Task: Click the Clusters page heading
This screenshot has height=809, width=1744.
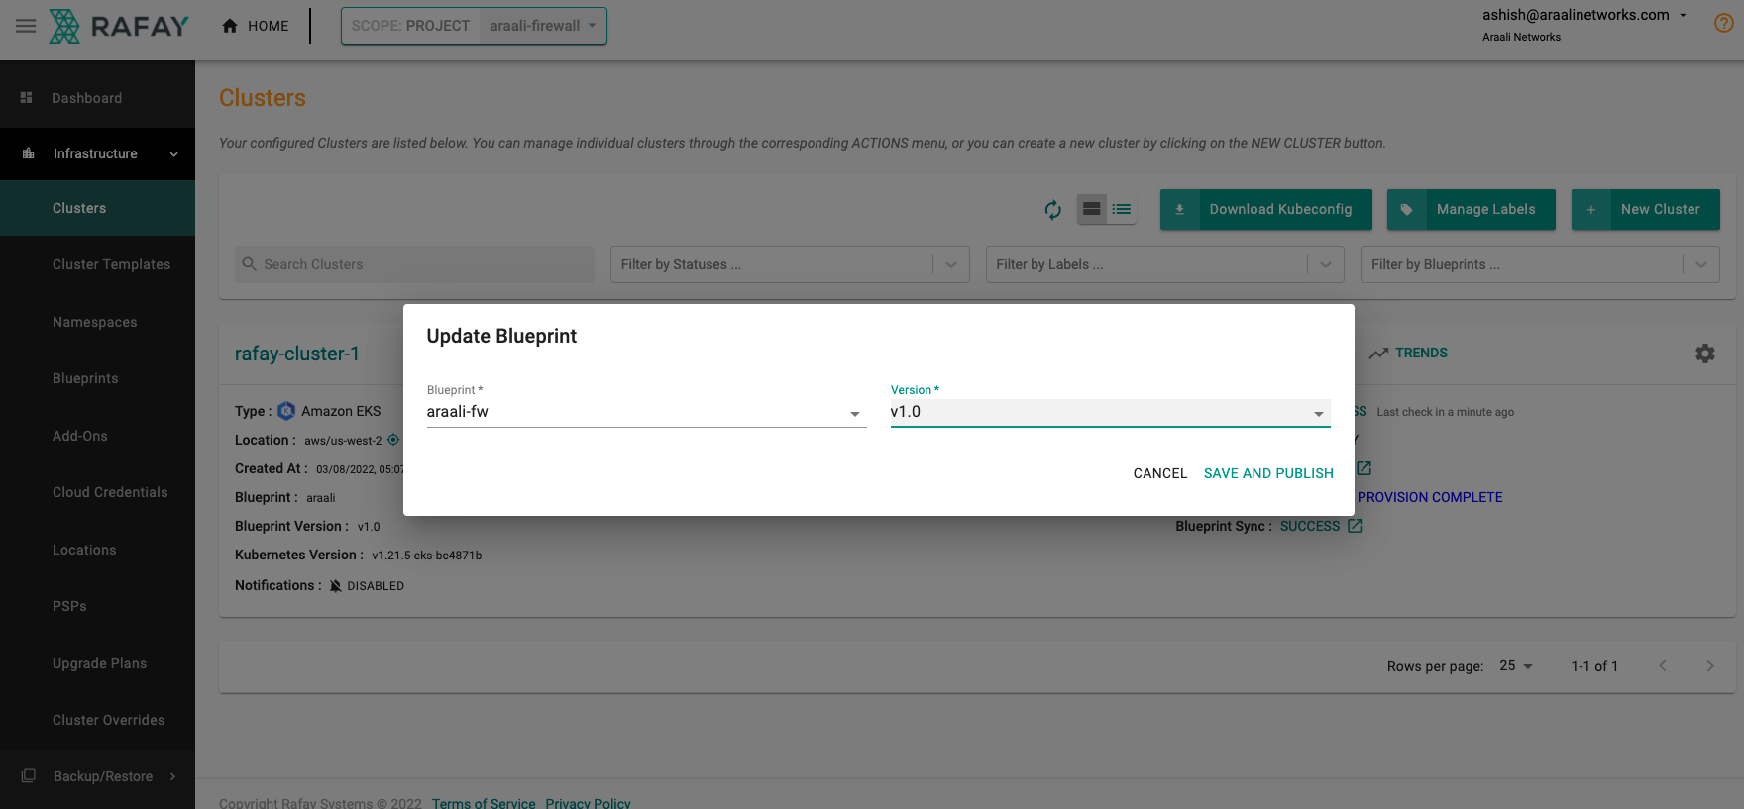Action: [x=263, y=98]
